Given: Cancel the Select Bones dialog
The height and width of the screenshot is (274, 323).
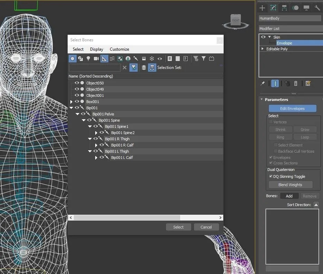Looking at the screenshot, I should click(x=206, y=227).
